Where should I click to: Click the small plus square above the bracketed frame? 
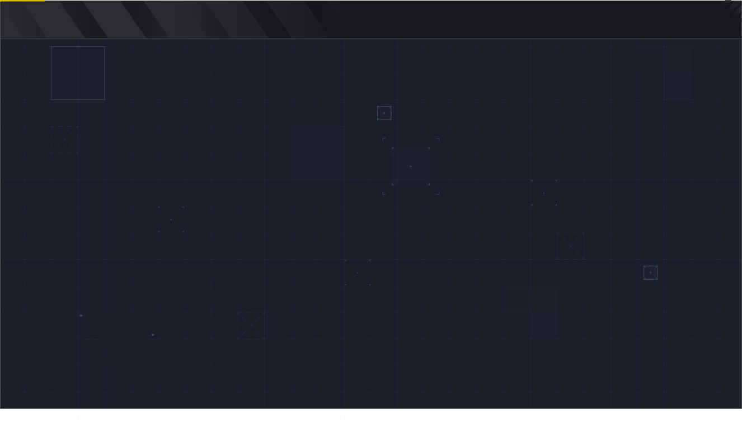pyautogui.click(x=384, y=113)
